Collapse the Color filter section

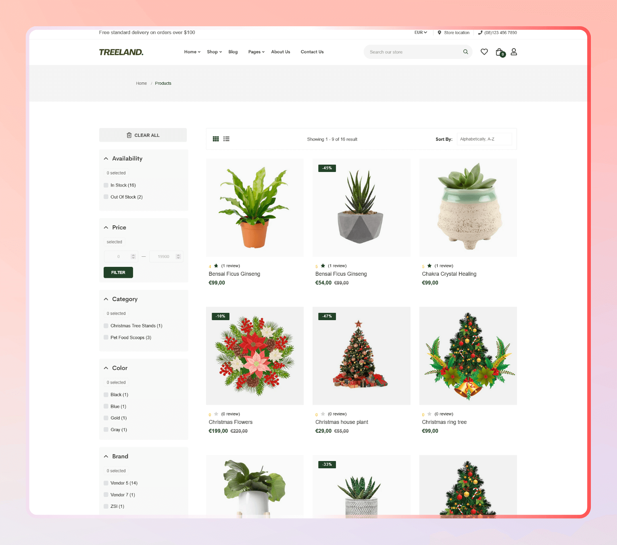(106, 368)
